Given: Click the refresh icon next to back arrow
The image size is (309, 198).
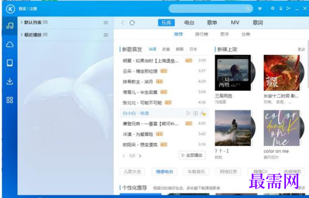Looking at the screenshot, I should point(132,23).
